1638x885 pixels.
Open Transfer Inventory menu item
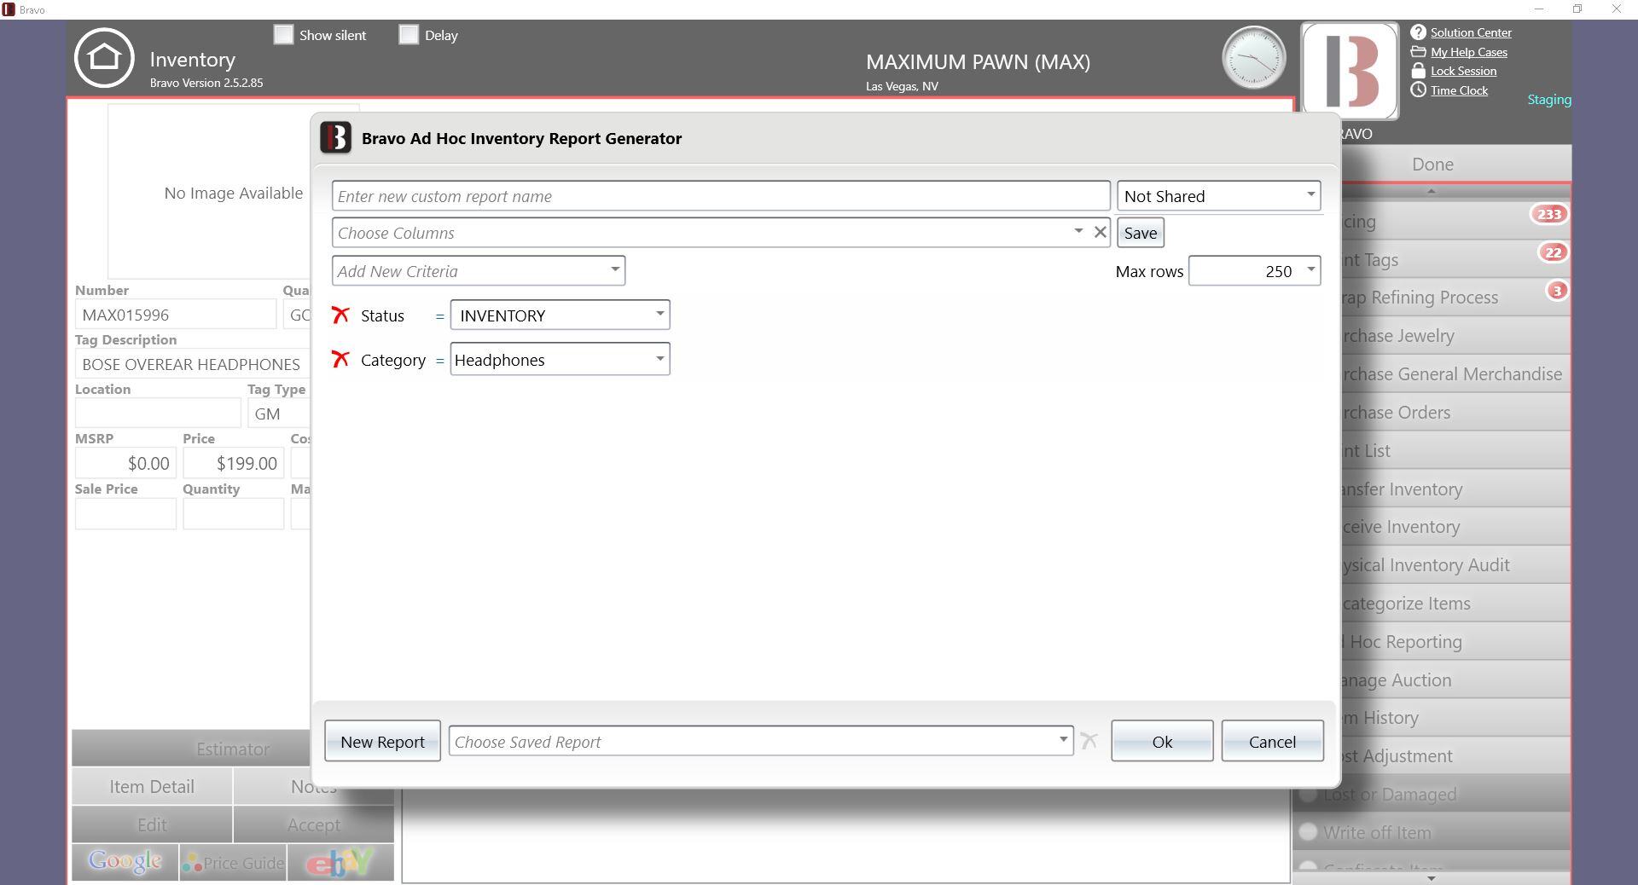[x=1455, y=489]
